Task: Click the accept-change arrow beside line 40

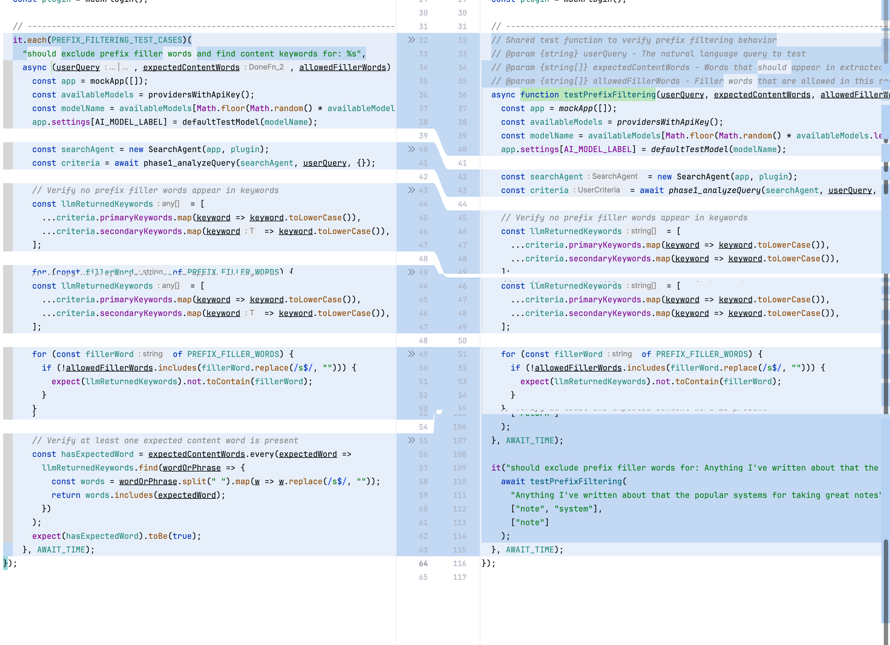Action: (x=411, y=149)
